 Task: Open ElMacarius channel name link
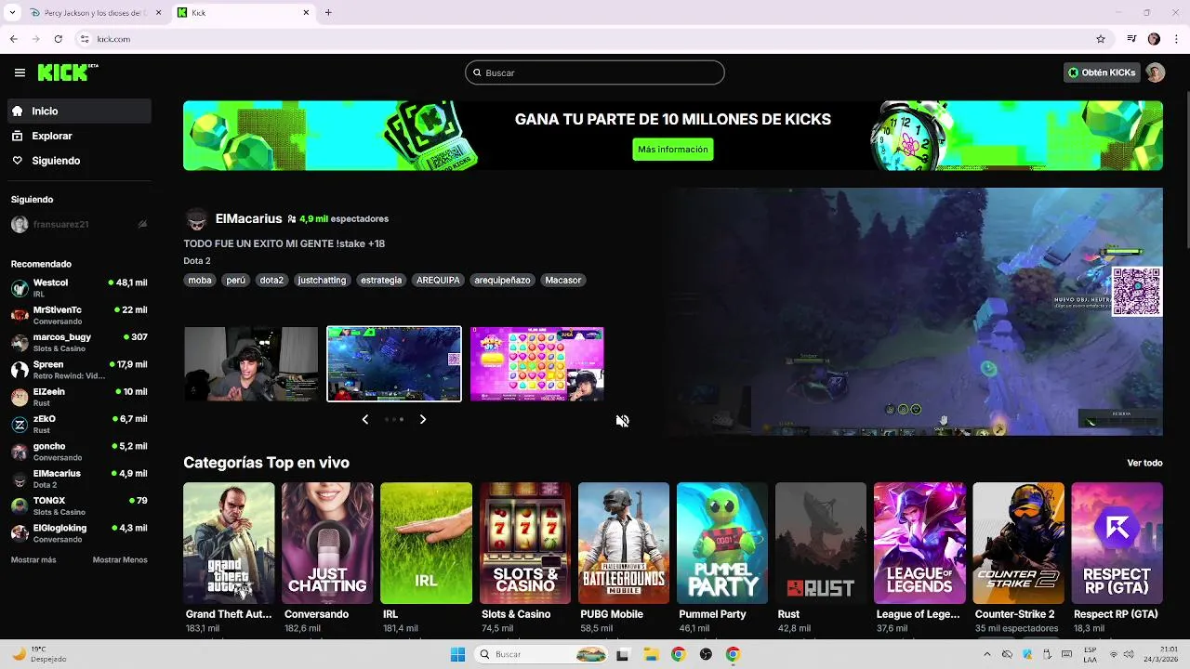point(248,219)
